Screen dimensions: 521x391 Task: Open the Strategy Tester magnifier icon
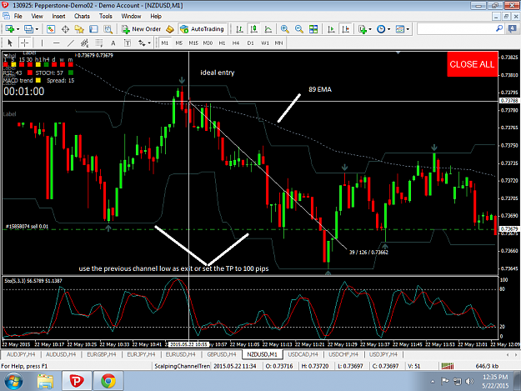point(108,29)
